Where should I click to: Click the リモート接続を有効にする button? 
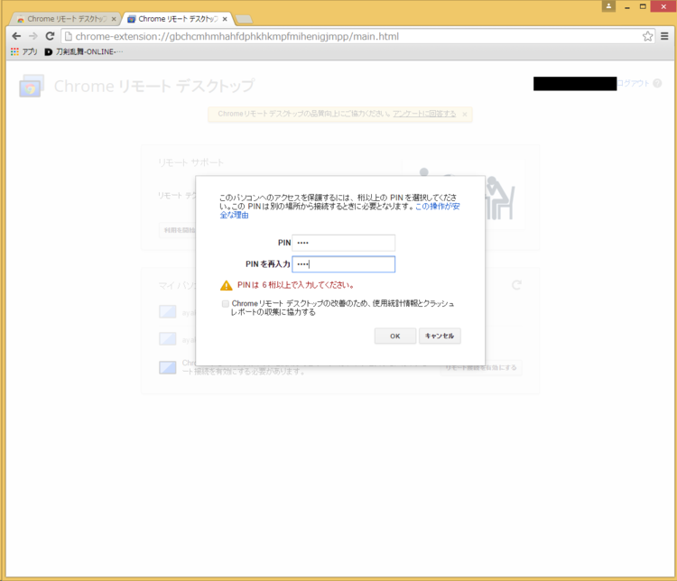(x=481, y=367)
